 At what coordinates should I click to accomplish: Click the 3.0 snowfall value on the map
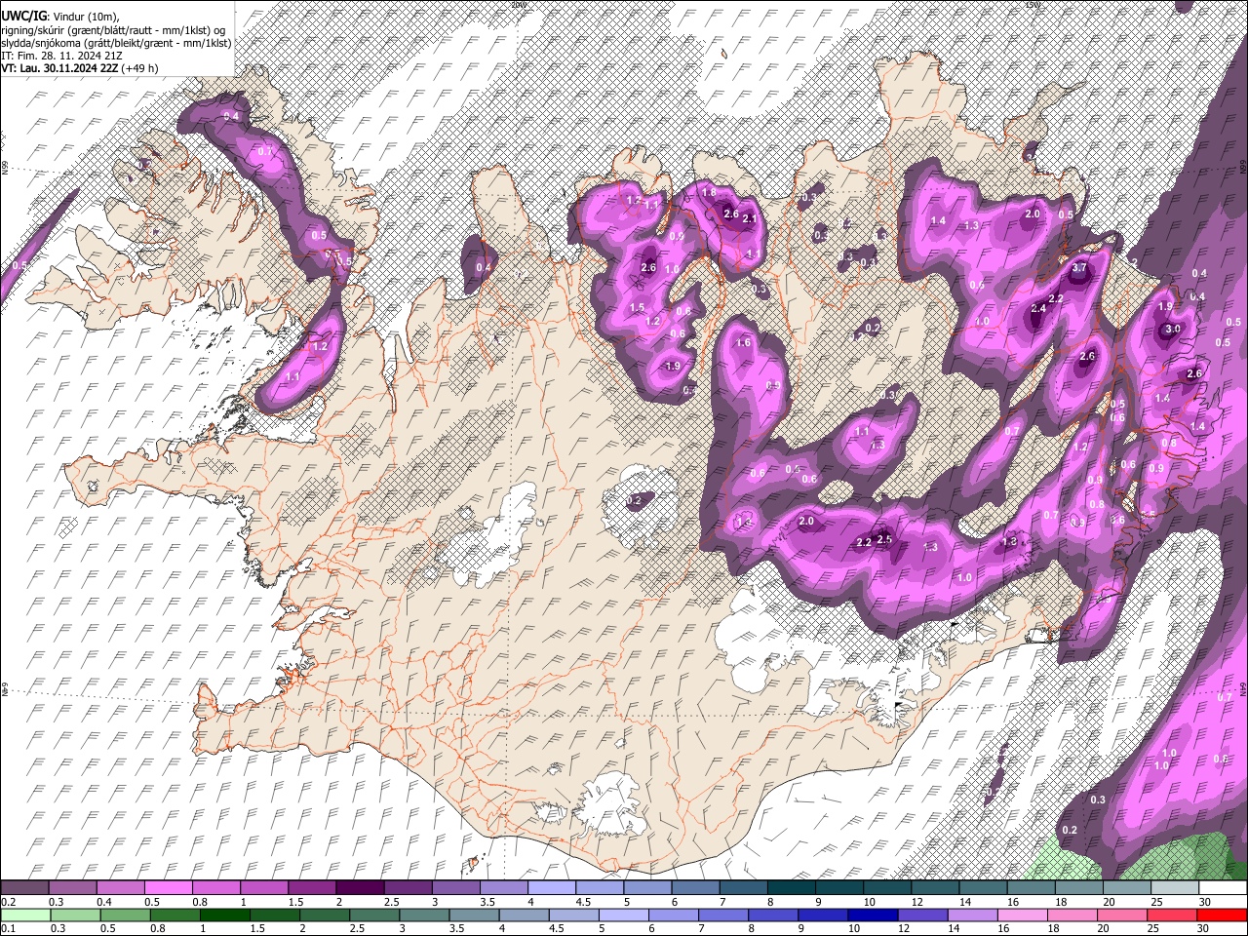tap(1173, 330)
